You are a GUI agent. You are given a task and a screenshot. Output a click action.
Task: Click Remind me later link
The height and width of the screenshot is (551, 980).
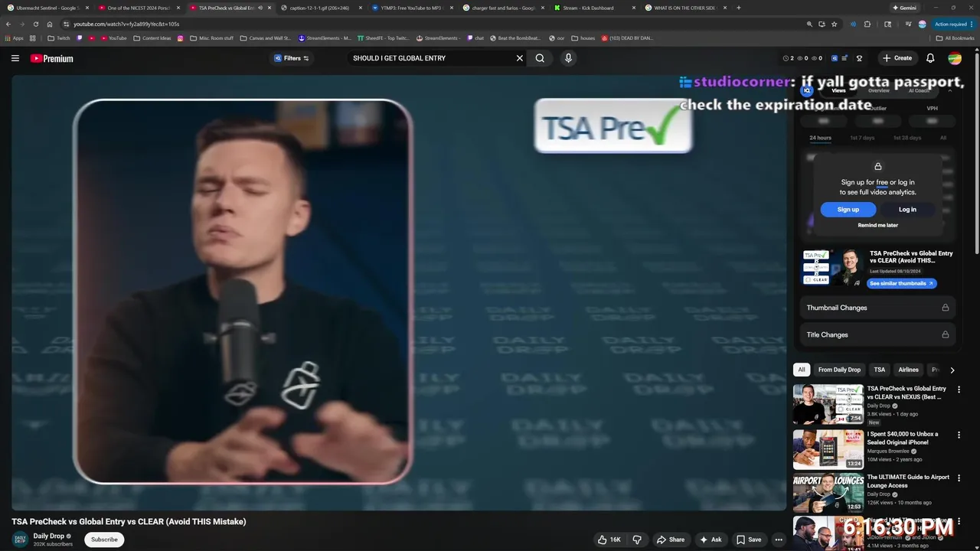(877, 225)
